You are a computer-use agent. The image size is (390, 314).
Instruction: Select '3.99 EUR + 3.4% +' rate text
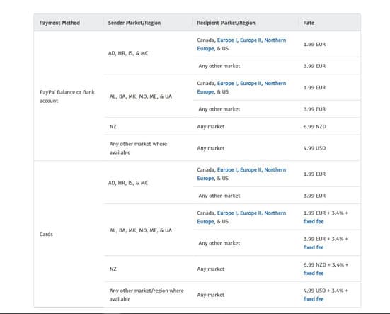326,239
